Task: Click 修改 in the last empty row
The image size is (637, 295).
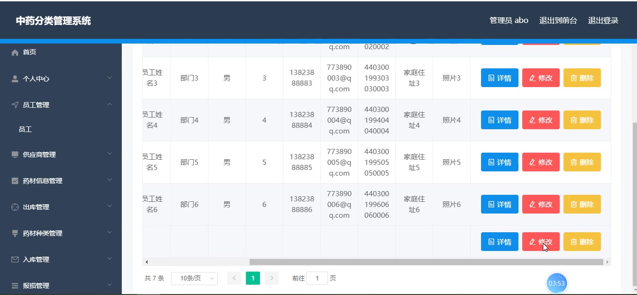Action: 541,242
